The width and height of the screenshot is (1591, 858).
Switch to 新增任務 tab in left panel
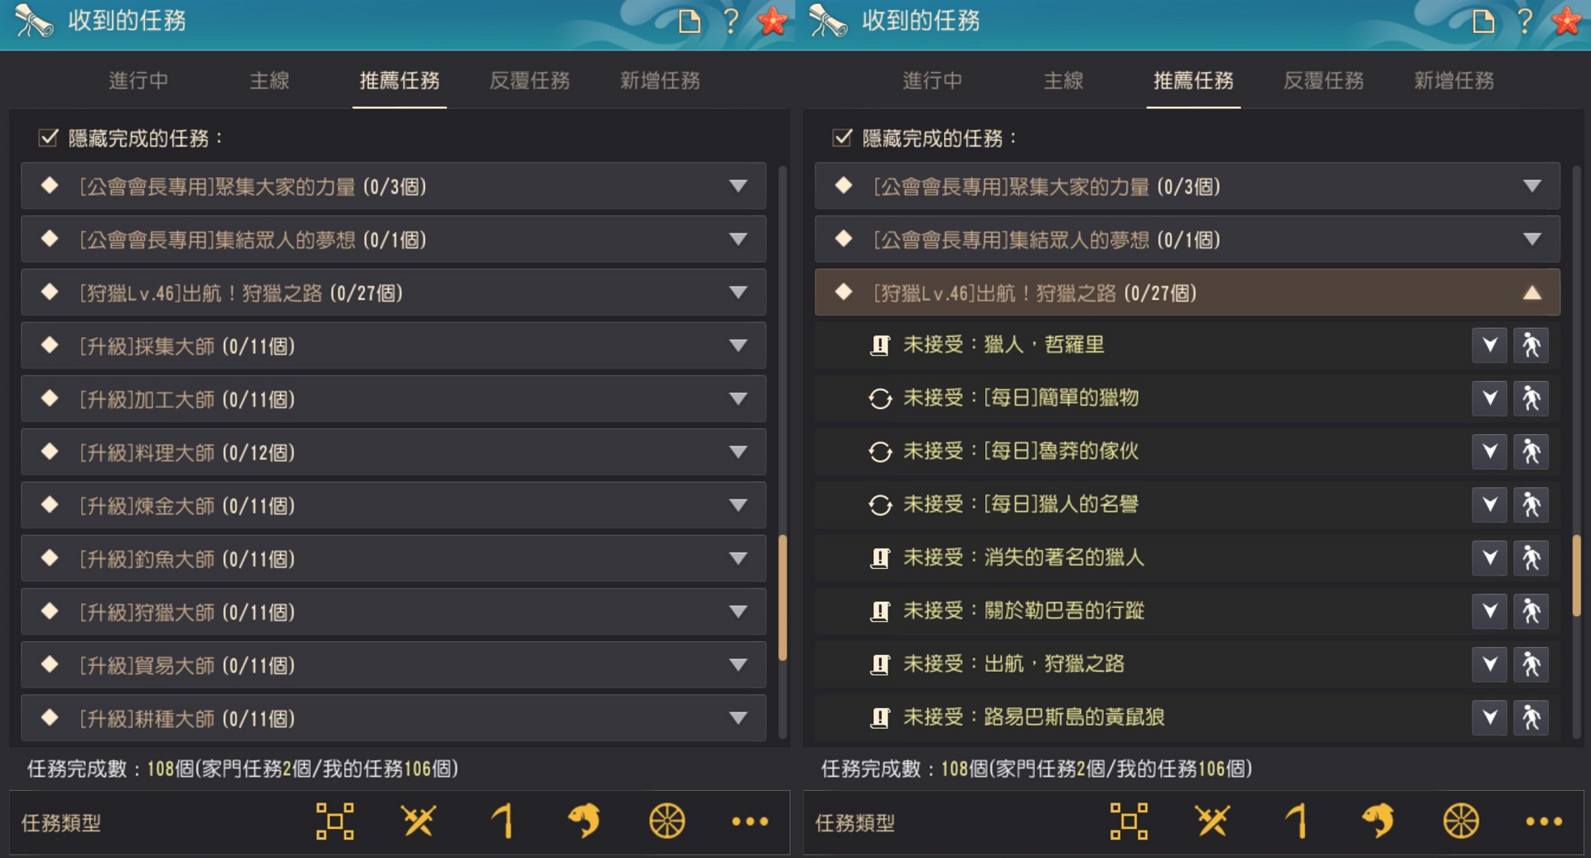(660, 80)
